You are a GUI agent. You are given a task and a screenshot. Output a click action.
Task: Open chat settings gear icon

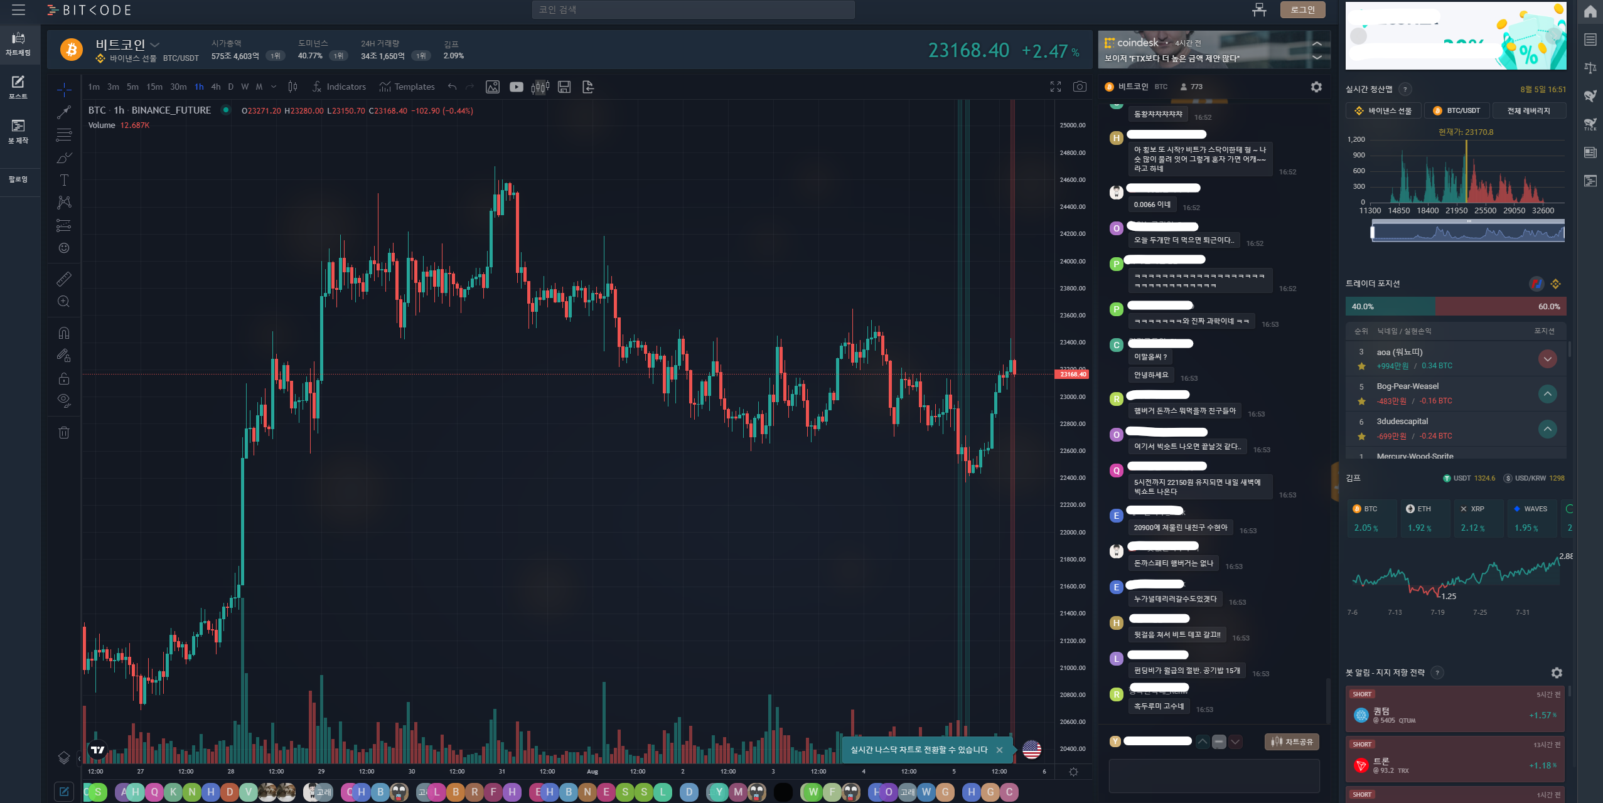click(1316, 87)
